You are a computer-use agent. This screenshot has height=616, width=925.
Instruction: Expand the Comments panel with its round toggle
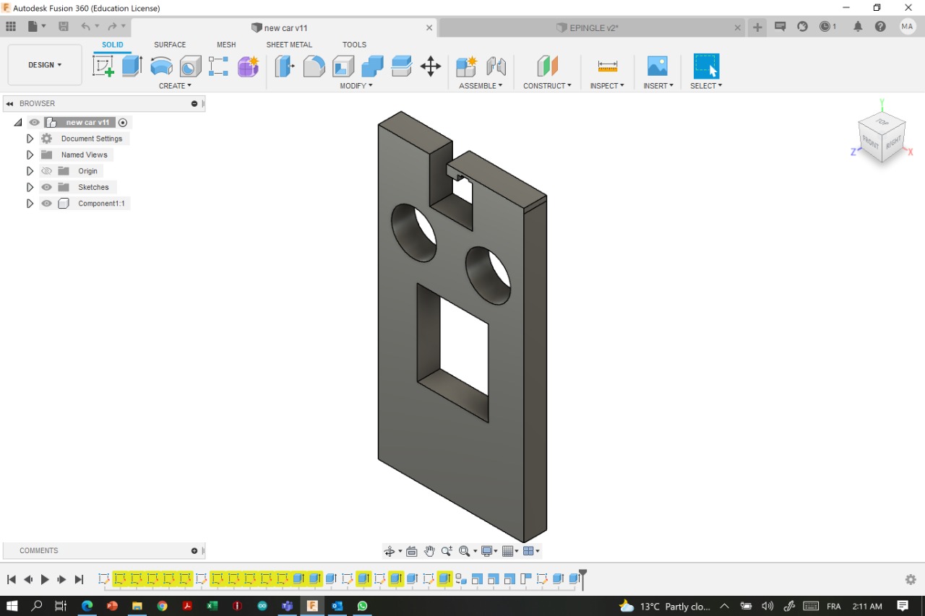pos(194,550)
